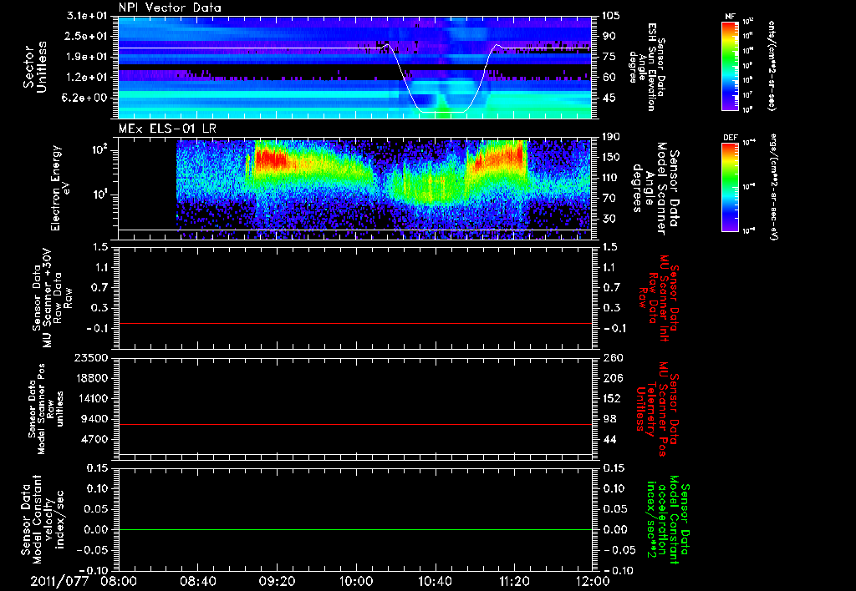Click the 11:20 time tick label
The height and width of the screenshot is (591, 856).
(514, 581)
